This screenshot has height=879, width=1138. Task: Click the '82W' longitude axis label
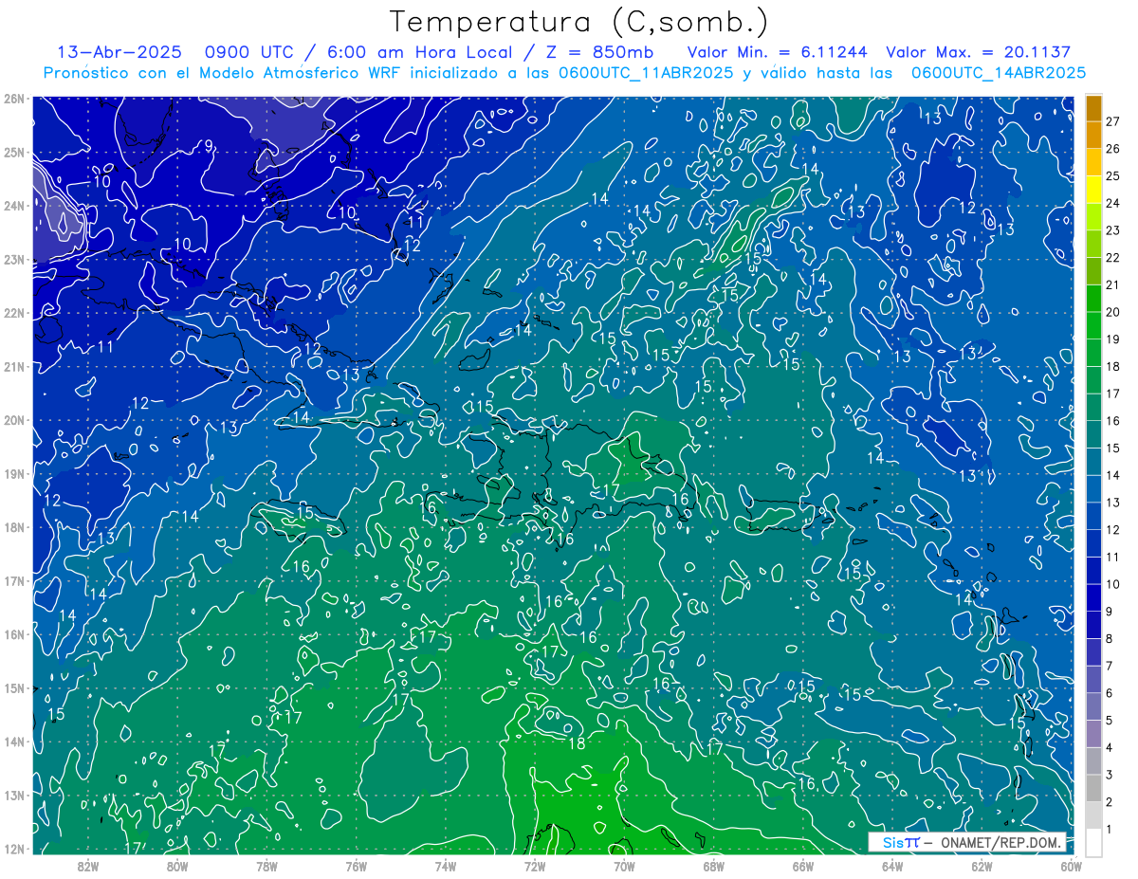pyautogui.click(x=88, y=865)
